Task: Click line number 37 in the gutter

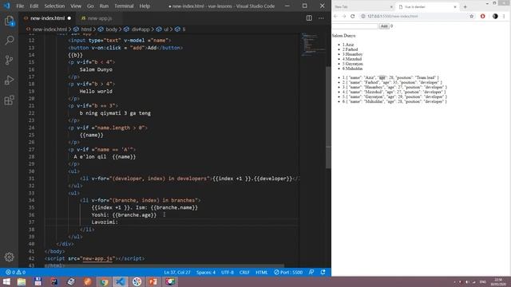Action: point(31,222)
